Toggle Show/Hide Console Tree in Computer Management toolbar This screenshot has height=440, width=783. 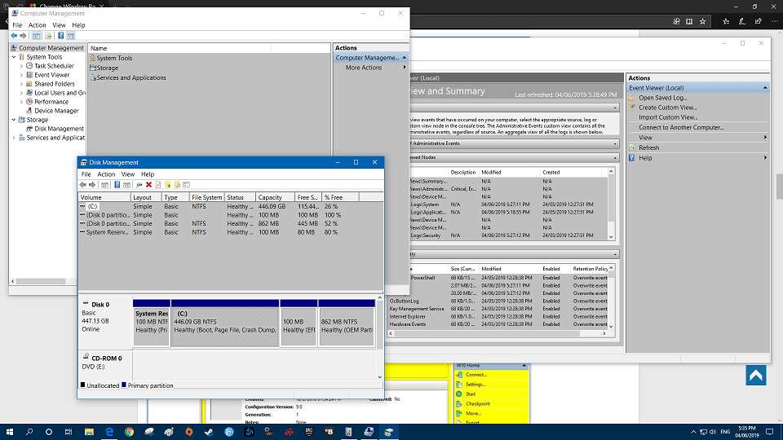coord(37,36)
